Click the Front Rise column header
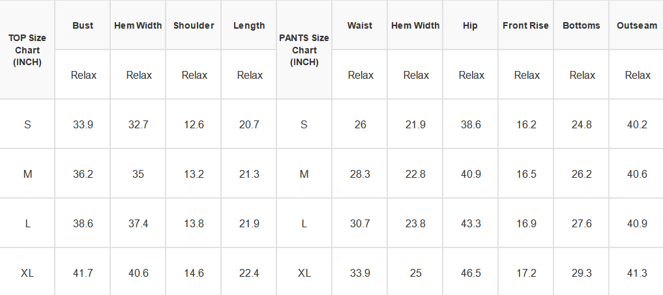Screen dimensions: 663x295 click(525, 25)
